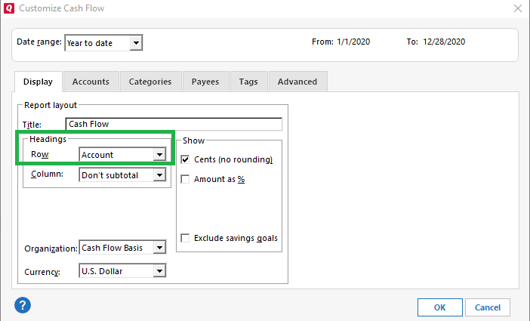Image resolution: width=530 pixels, height=321 pixels.
Task: Click the Title field containing Cash Flow
Action: 174,124
